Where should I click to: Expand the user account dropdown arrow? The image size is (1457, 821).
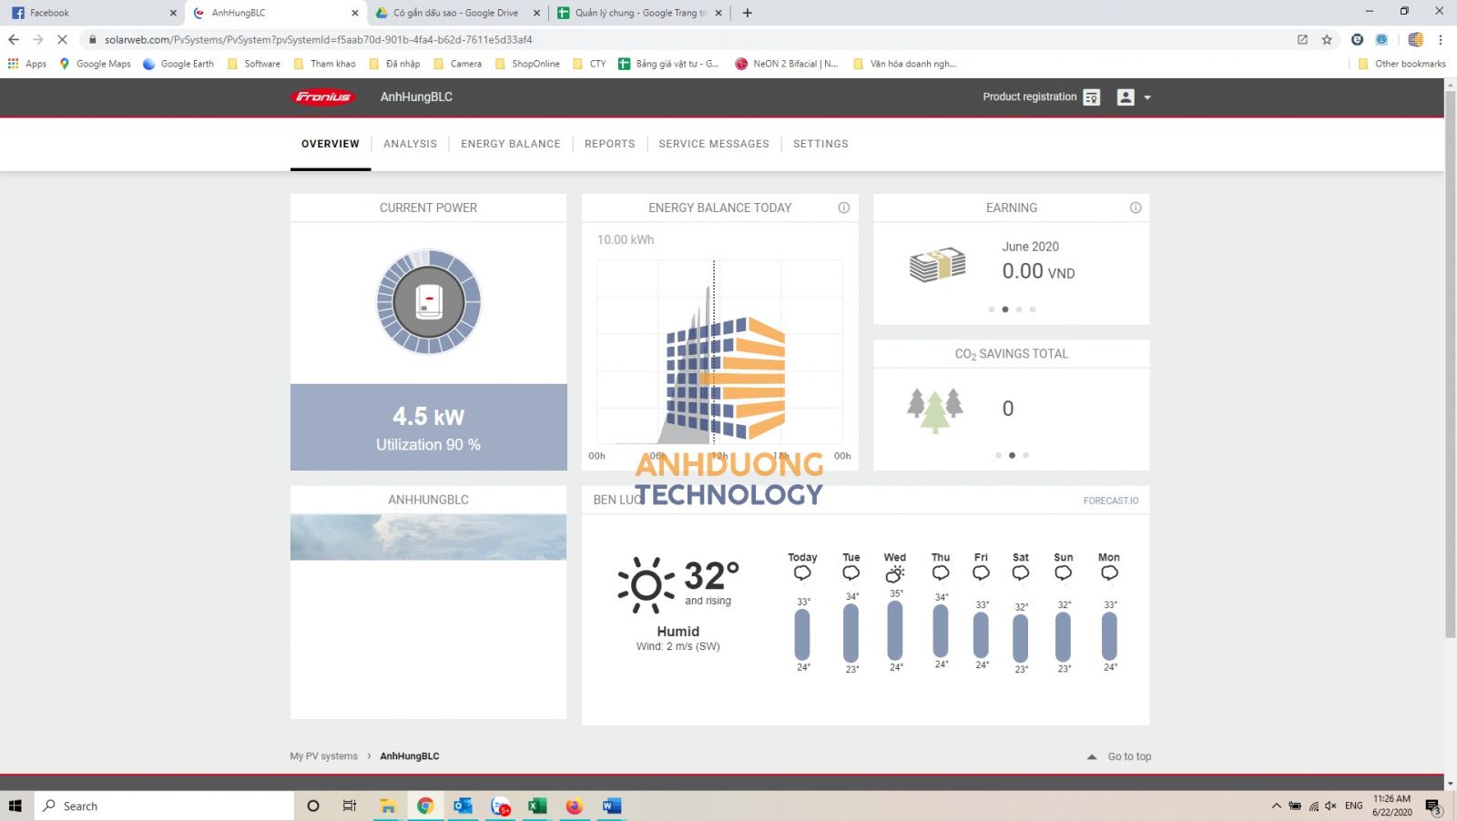tap(1147, 97)
